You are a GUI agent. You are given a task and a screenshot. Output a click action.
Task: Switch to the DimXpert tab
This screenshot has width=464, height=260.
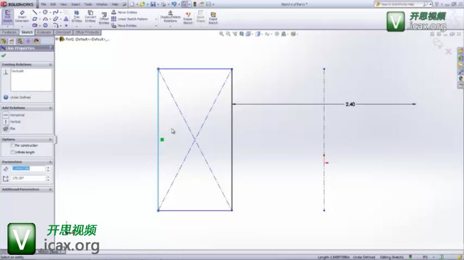[63, 32]
